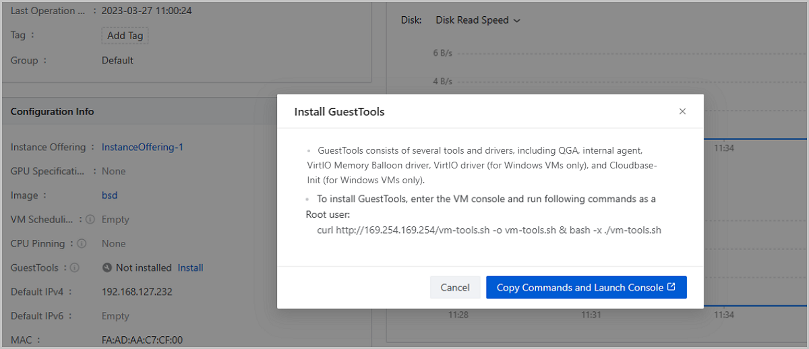Click the Cancel button
The width and height of the screenshot is (809, 349).
455,287
